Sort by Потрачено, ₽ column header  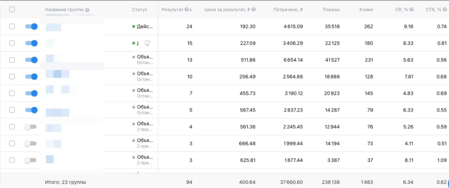(288, 10)
